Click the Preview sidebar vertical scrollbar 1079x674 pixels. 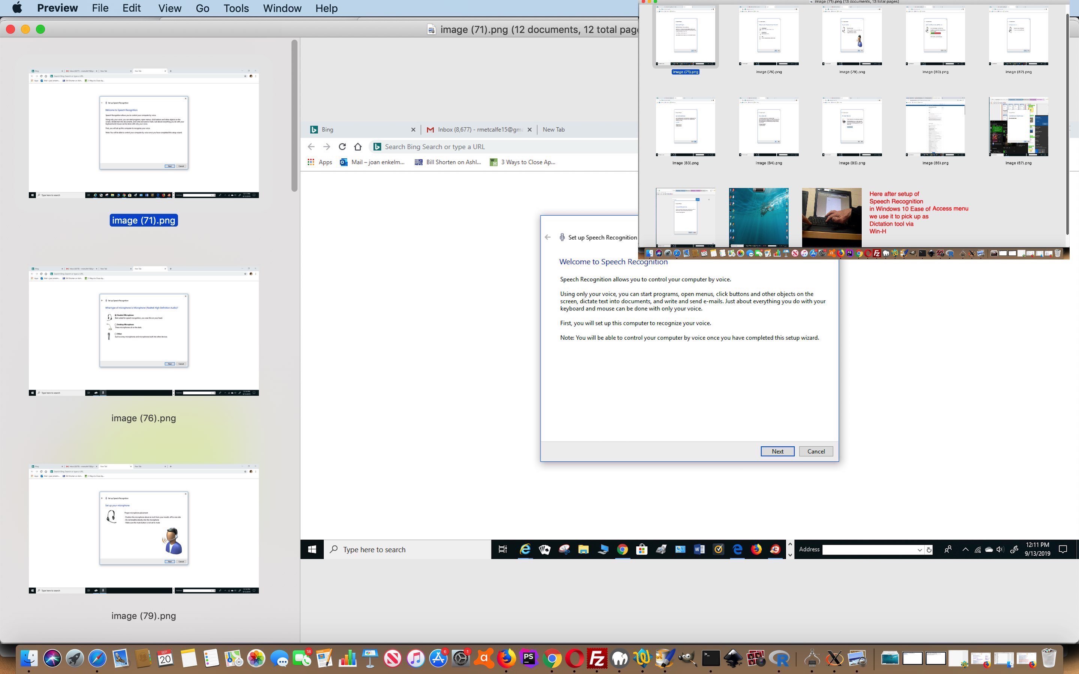(294, 116)
